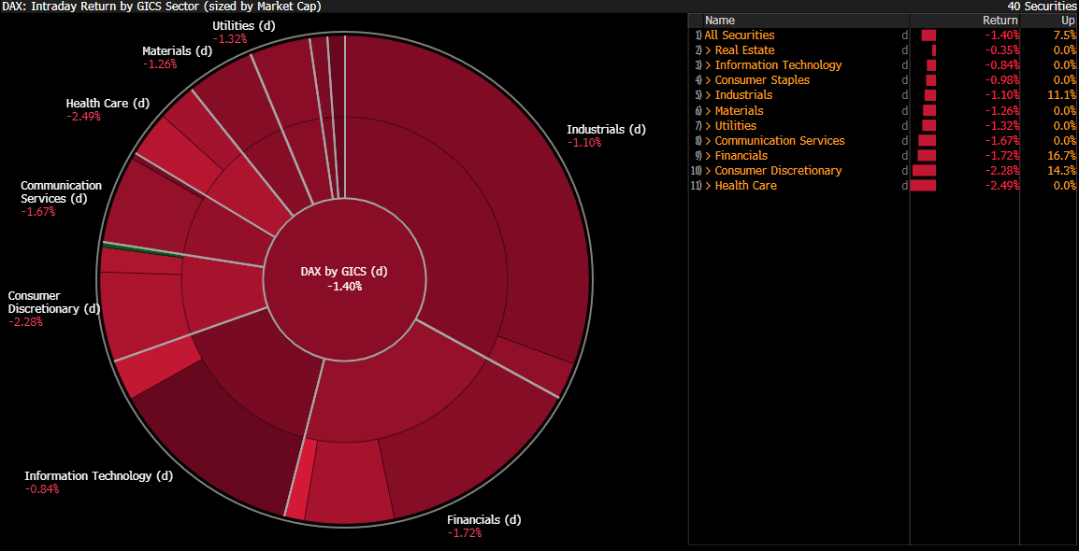Click the -1.26% return in the Materials table row
The width and height of the screenshot is (1079, 551).
[x=1002, y=110]
